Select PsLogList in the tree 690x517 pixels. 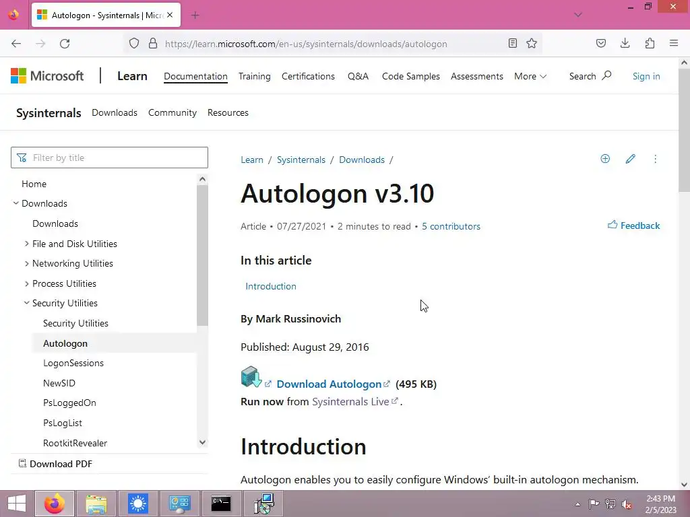click(63, 423)
